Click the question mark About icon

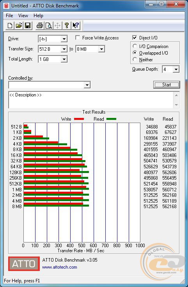67,25
